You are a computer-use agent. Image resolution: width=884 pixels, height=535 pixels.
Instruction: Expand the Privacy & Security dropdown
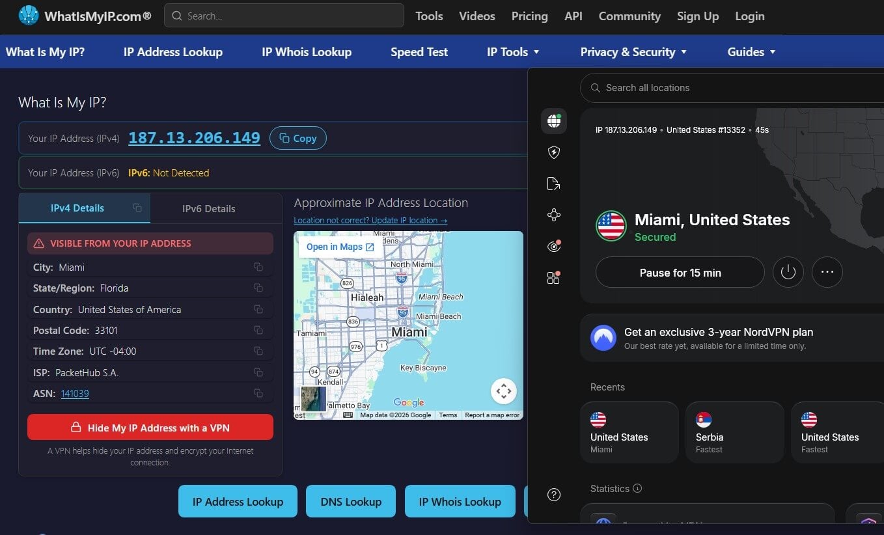tap(633, 52)
